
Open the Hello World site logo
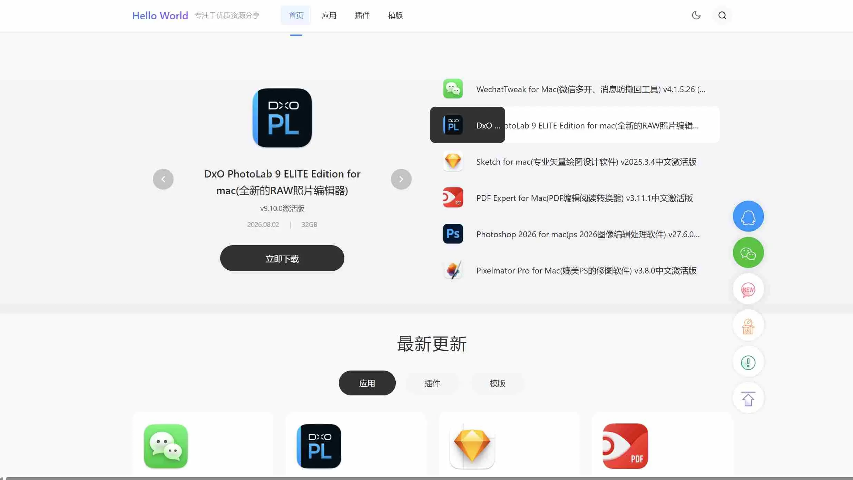(x=160, y=16)
